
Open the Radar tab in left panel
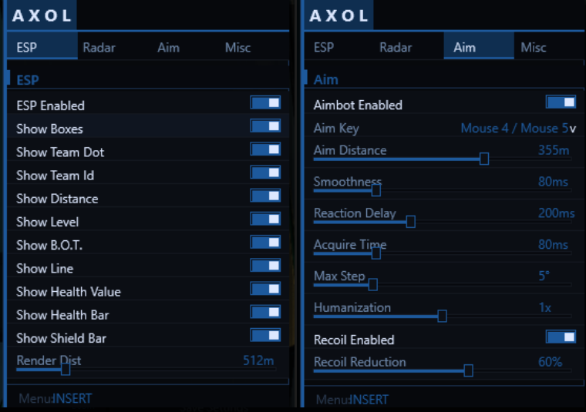pos(99,48)
